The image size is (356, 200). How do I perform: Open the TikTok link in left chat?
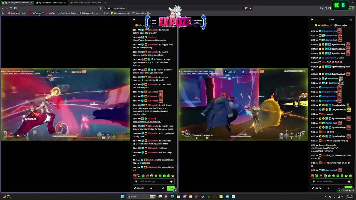150,40
